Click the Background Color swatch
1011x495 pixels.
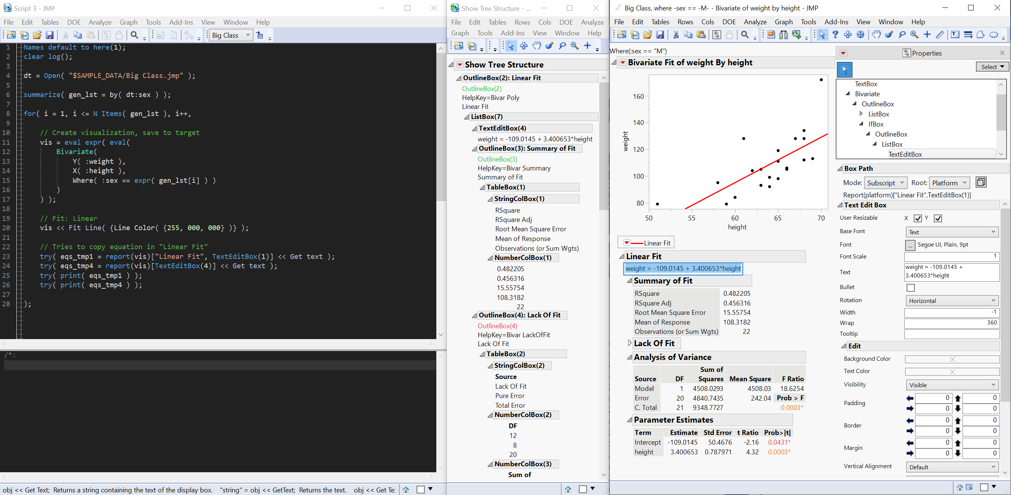(x=952, y=359)
